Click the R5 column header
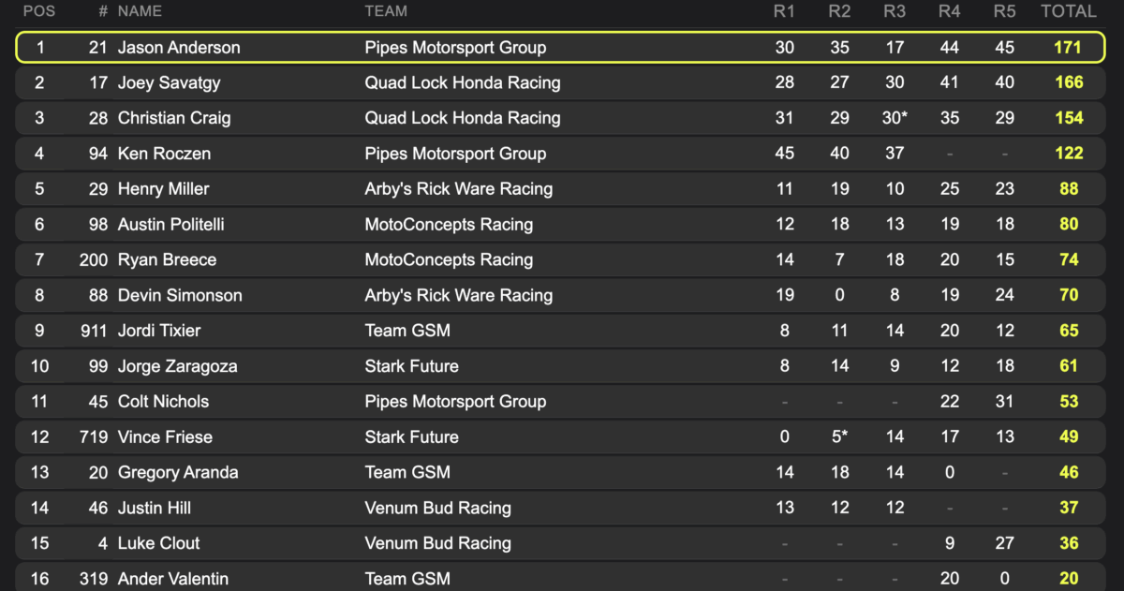The width and height of the screenshot is (1124, 591). (1004, 11)
